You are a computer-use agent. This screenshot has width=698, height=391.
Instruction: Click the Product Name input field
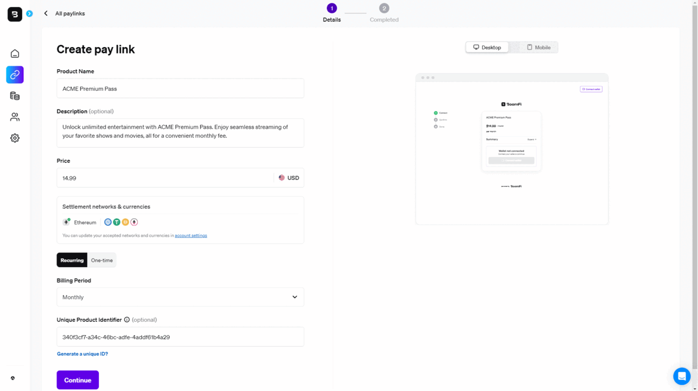[x=180, y=88]
